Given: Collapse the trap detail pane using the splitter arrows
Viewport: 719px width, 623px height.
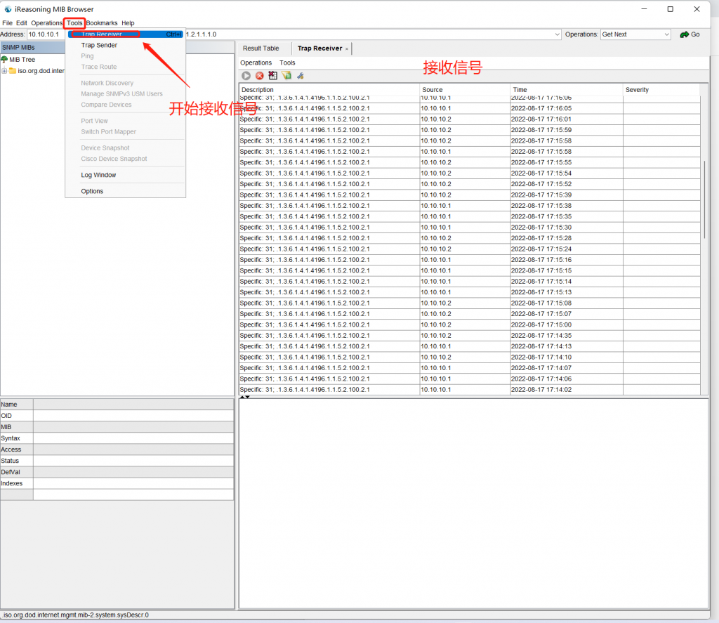Looking at the screenshot, I should [245, 397].
